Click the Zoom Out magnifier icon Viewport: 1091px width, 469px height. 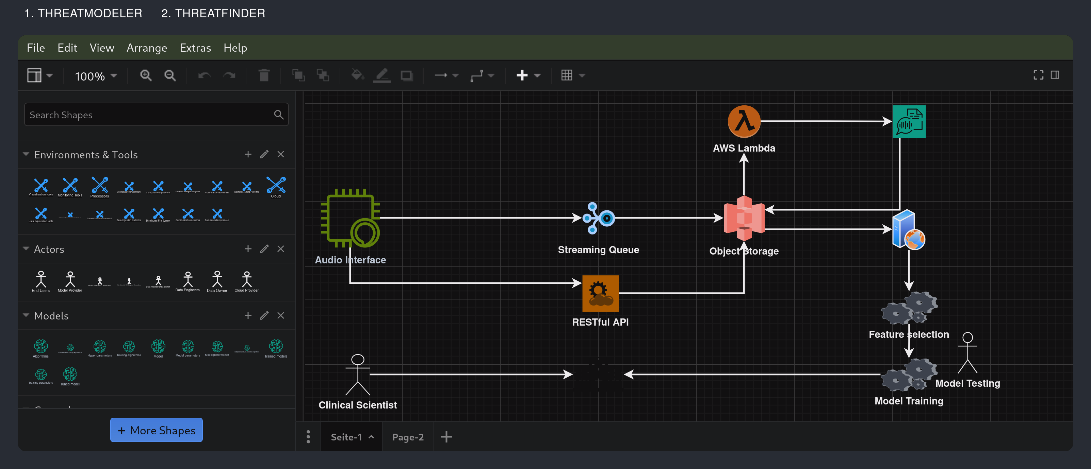click(170, 75)
